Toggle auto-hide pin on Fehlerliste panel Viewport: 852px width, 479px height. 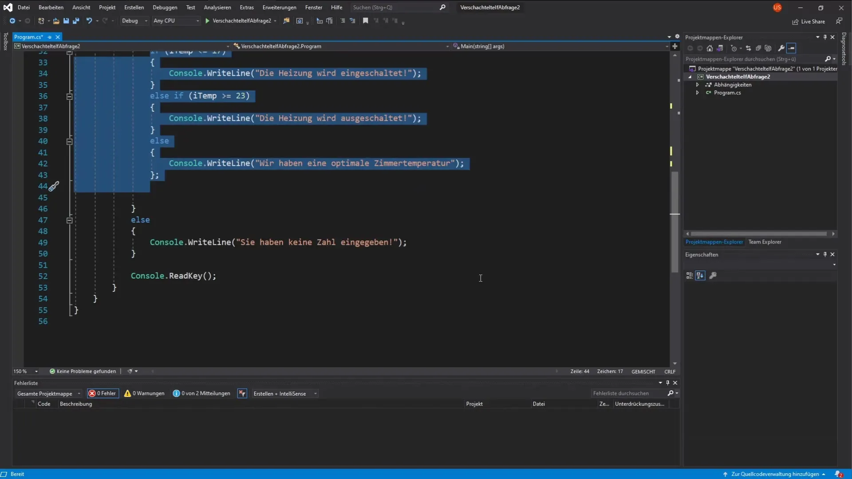[x=667, y=383]
